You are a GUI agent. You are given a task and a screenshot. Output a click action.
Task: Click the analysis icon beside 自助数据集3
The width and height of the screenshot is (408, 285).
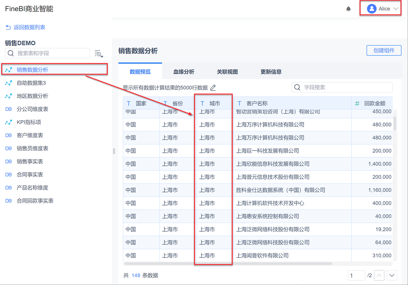click(x=8, y=83)
